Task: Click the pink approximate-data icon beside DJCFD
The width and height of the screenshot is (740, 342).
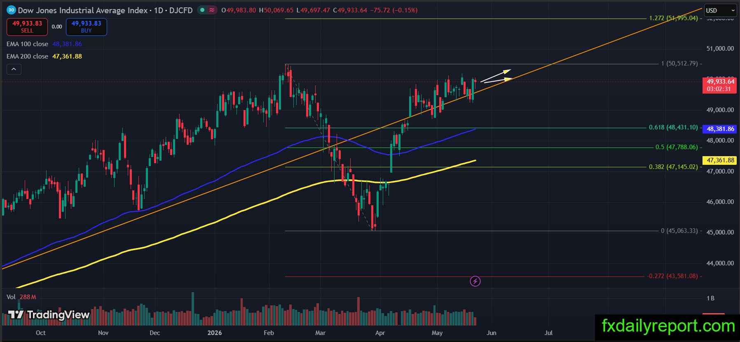Action: pyautogui.click(x=212, y=10)
